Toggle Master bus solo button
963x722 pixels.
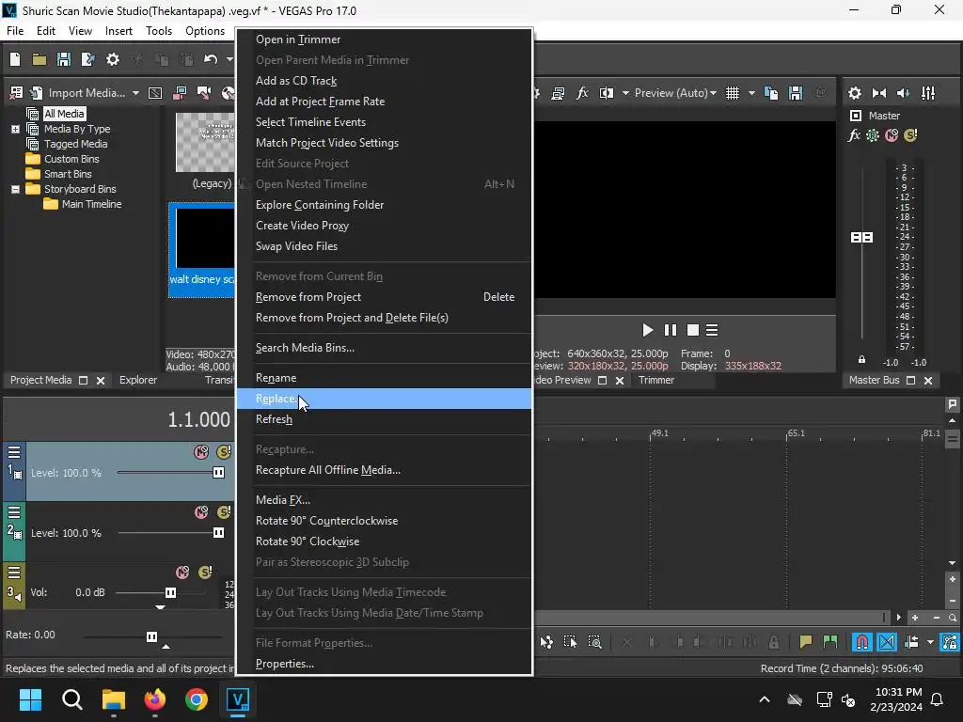910,135
